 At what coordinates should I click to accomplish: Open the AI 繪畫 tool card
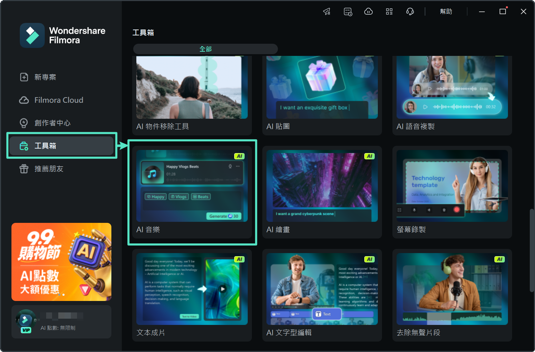(322, 192)
